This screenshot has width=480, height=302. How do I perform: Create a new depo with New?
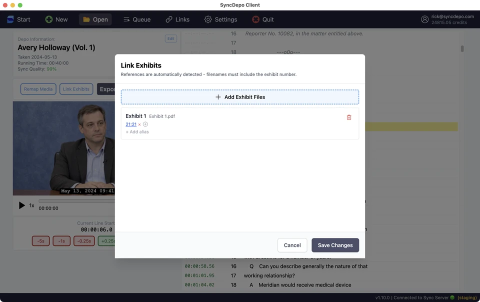click(x=56, y=19)
